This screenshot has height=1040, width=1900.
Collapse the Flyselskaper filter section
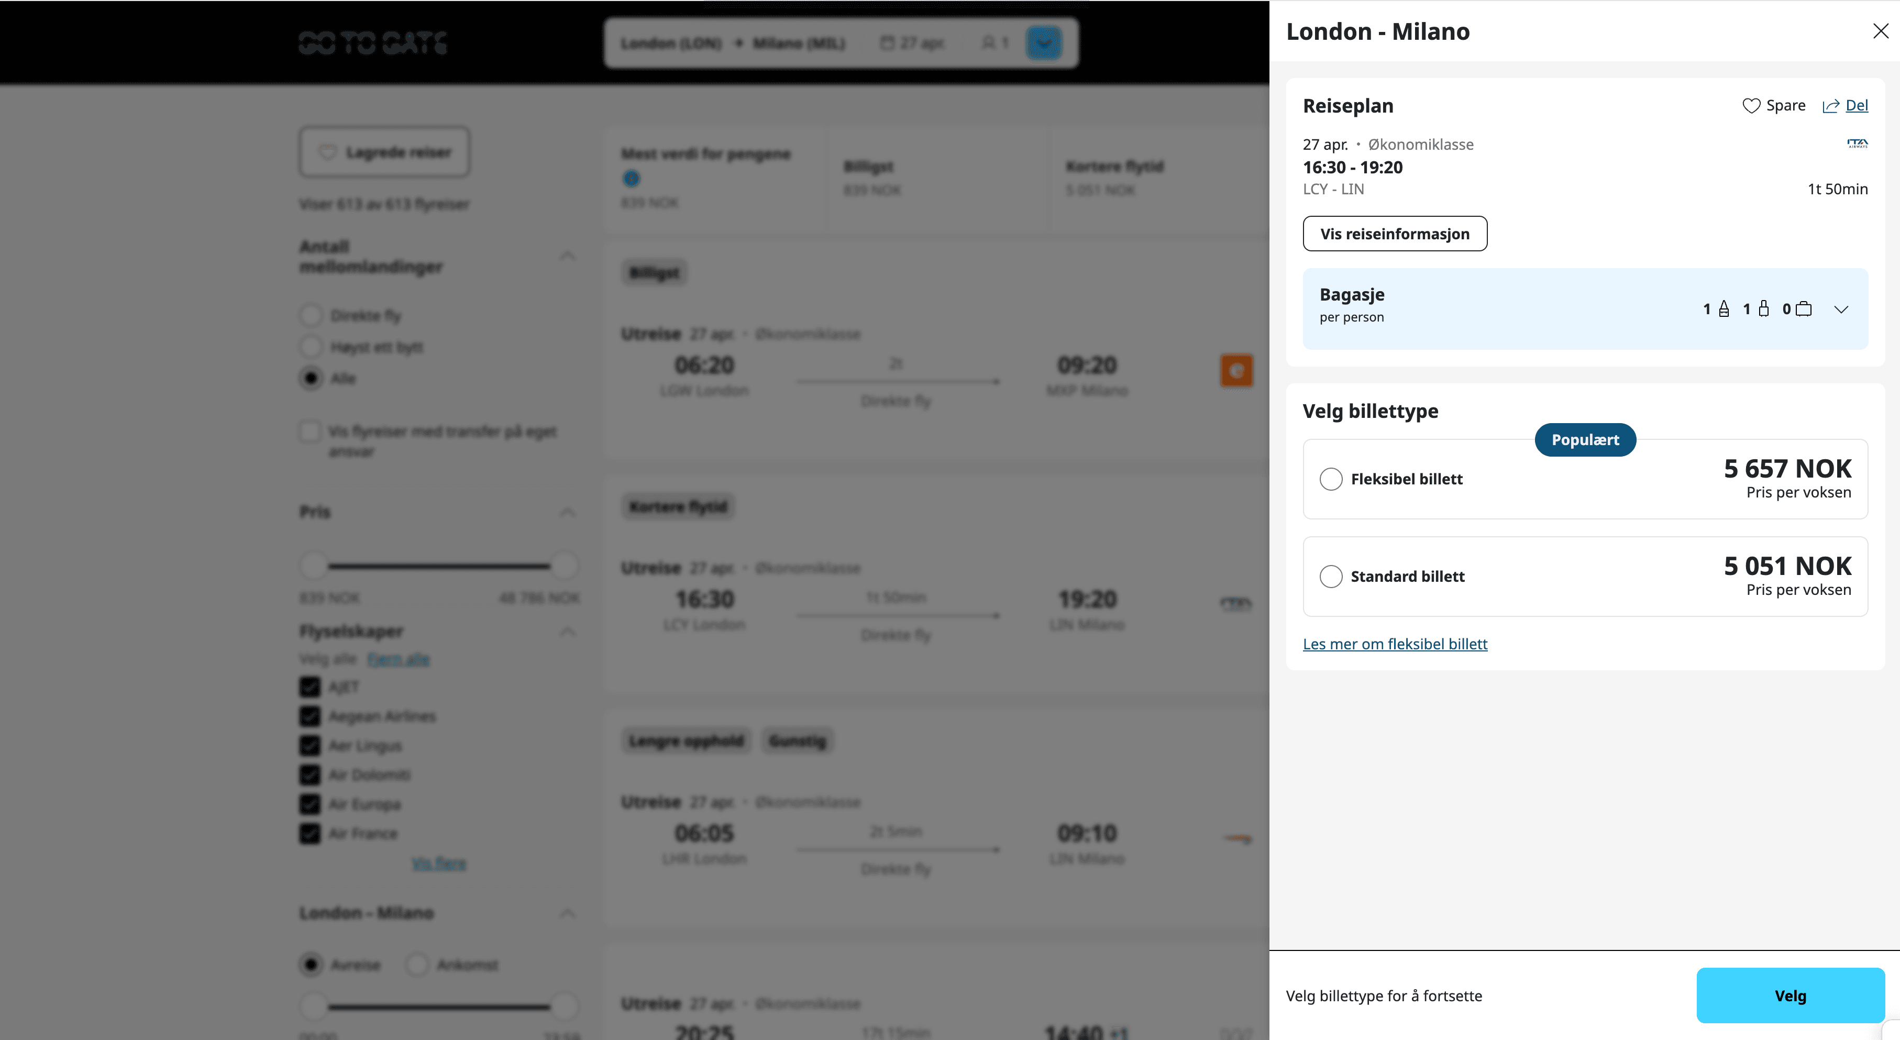click(x=567, y=632)
